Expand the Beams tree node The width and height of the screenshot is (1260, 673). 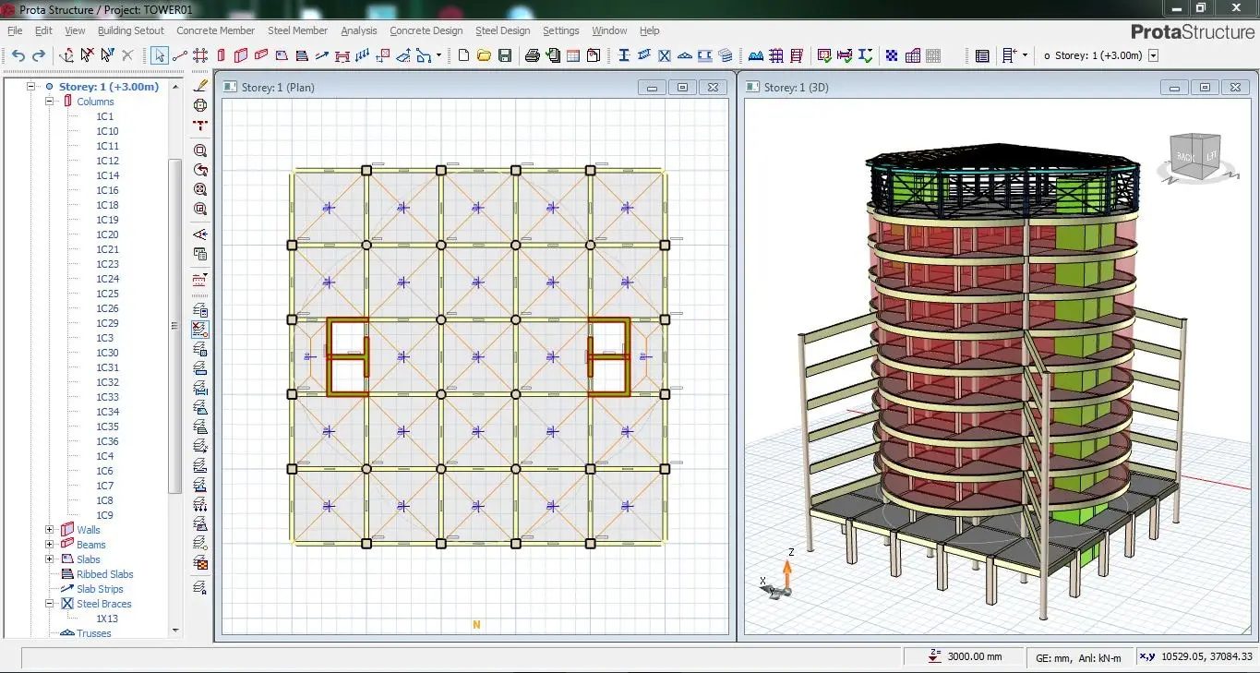click(x=50, y=545)
